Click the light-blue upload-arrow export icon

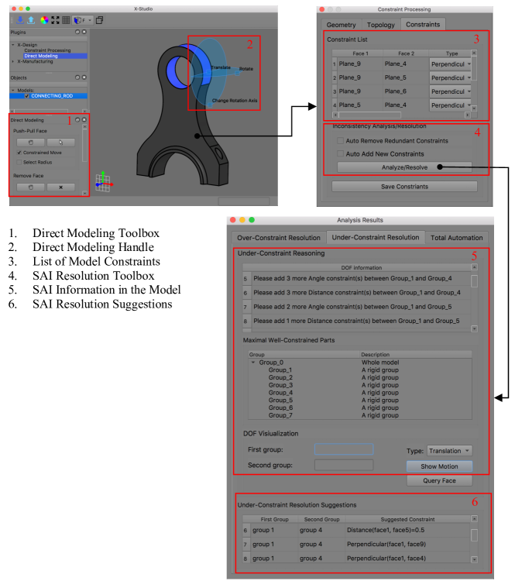pyautogui.click(x=31, y=20)
